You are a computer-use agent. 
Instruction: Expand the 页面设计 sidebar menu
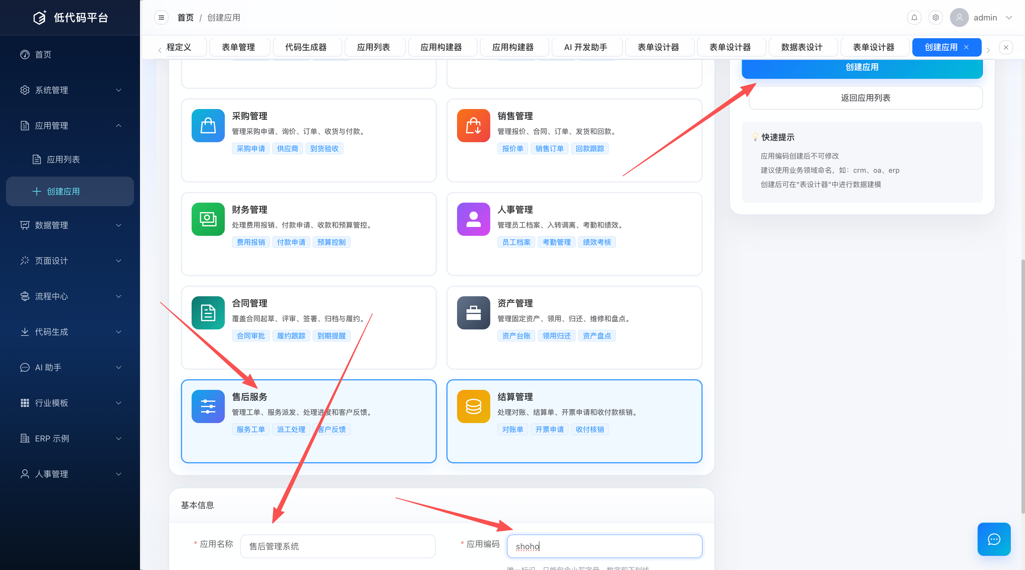pyautogui.click(x=70, y=261)
